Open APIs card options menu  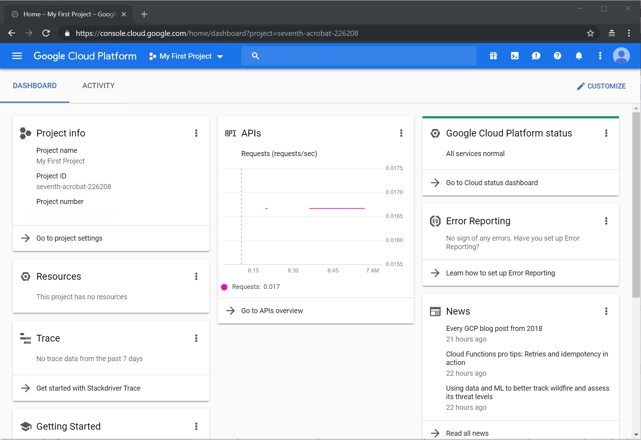coord(401,133)
